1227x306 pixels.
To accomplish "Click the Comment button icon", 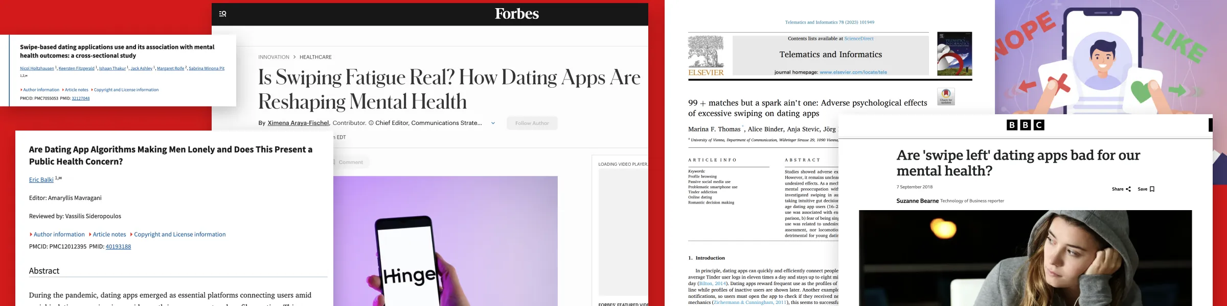I will coord(334,162).
